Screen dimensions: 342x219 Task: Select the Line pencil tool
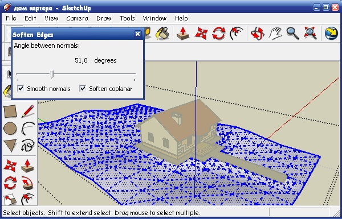(28, 111)
